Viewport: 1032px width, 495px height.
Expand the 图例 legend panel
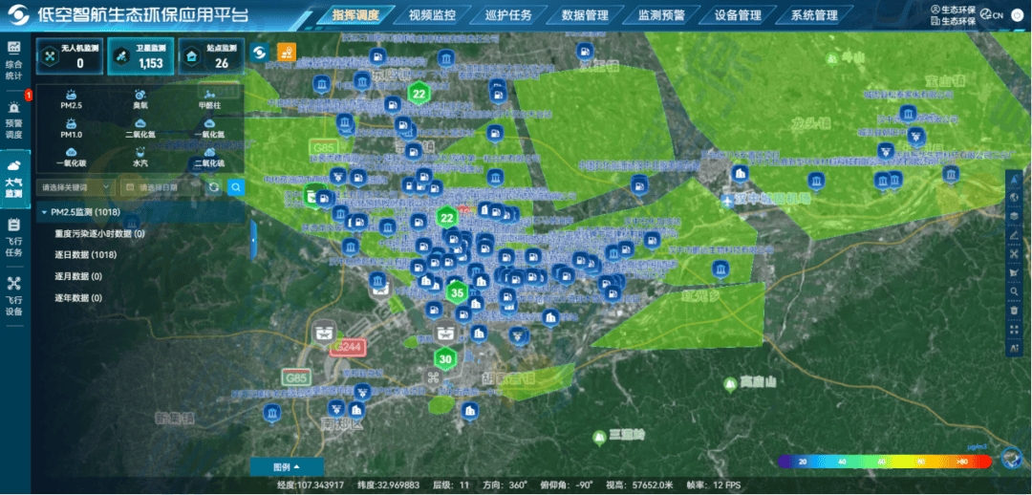coord(286,466)
